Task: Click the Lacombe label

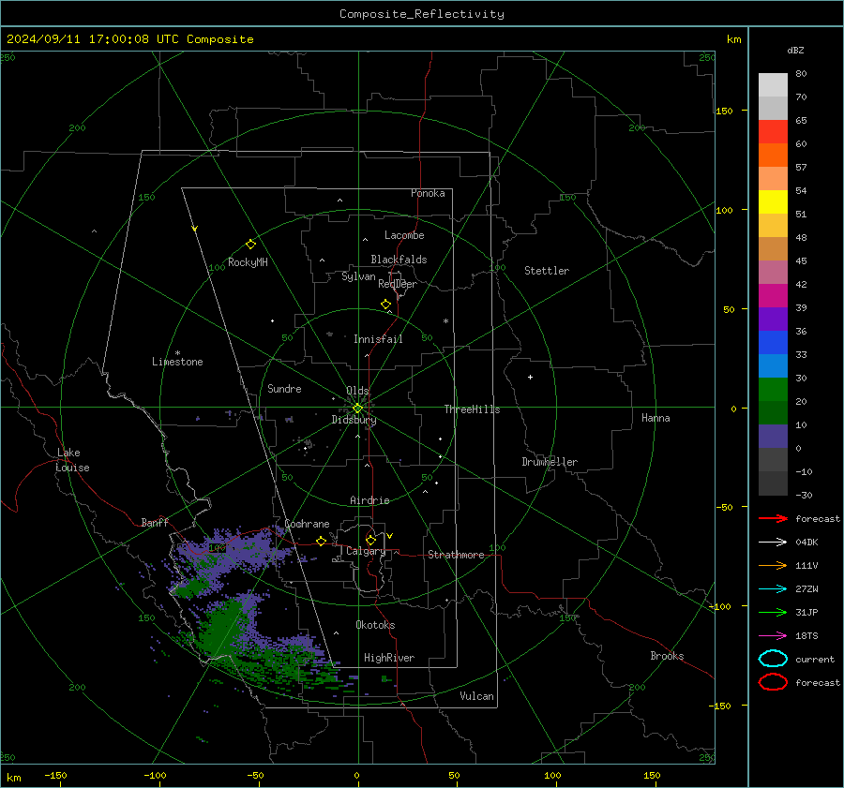Action: [404, 235]
